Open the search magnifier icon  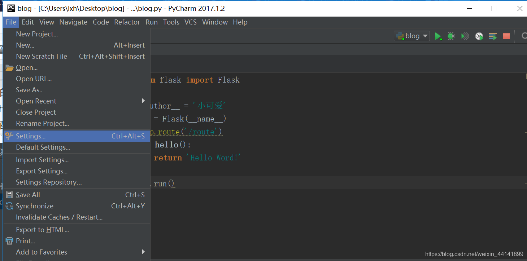point(524,36)
